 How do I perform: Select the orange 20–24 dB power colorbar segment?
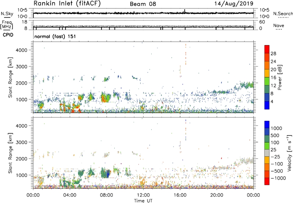coord(267,65)
